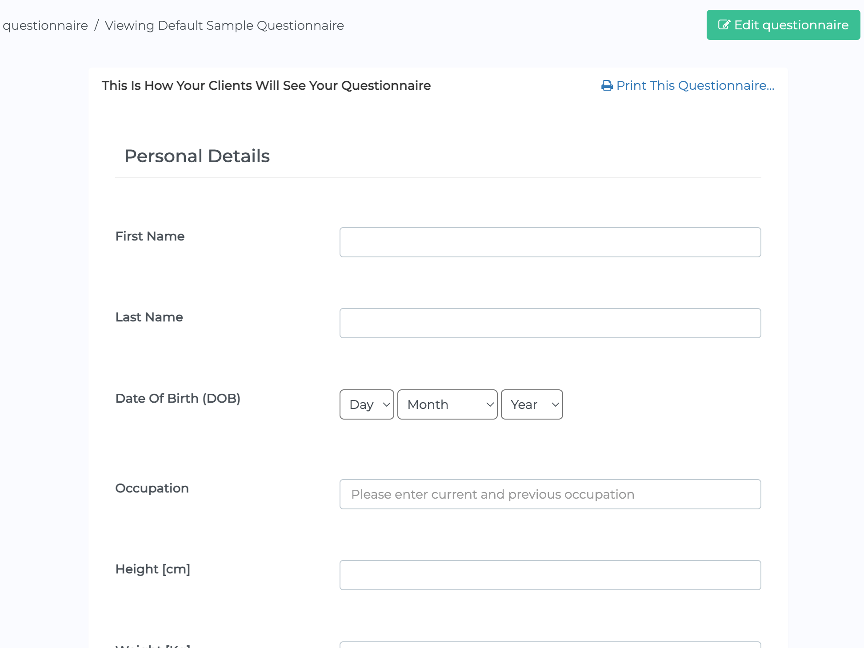Click inside the First Name field

[550, 242]
